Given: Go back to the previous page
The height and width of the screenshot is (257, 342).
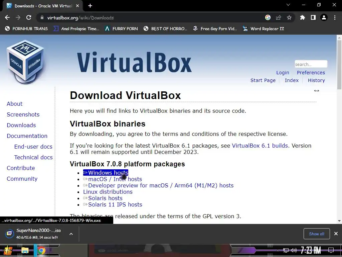Looking at the screenshot, I should [7, 18].
